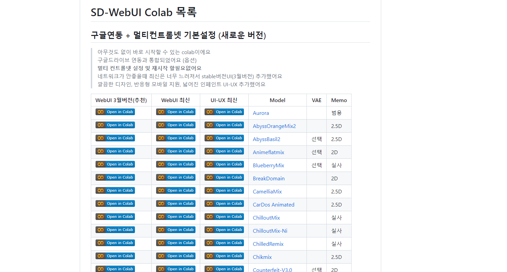Open the ChilloutMix model link

coord(266,218)
